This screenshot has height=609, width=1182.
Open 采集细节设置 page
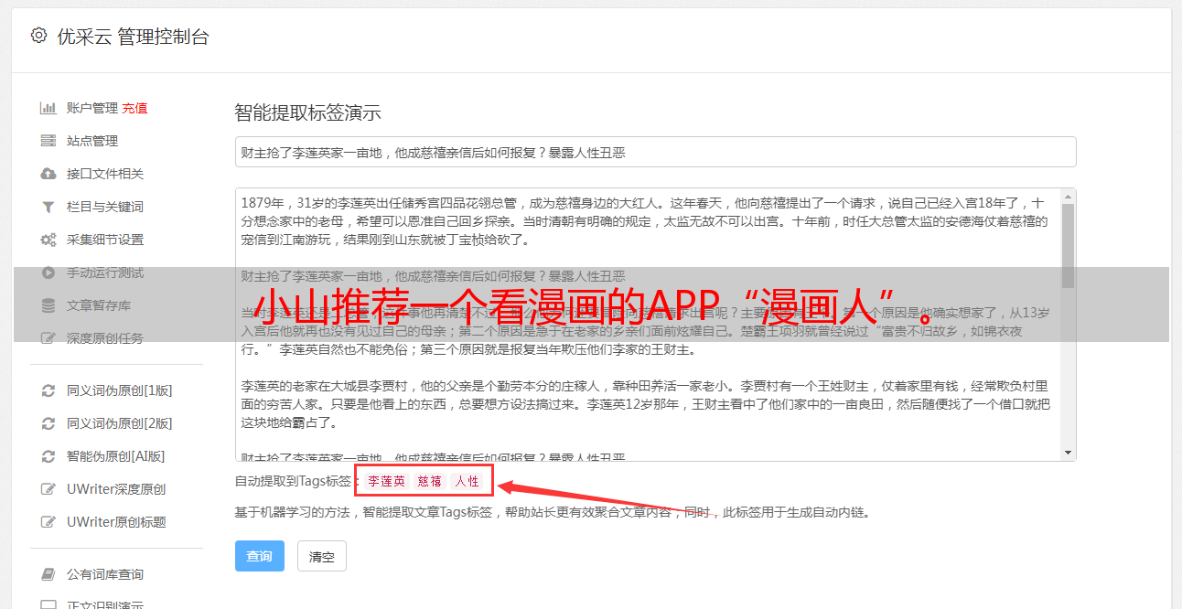pos(107,240)
